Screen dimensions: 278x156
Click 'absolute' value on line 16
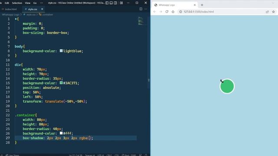click(51, 88)
